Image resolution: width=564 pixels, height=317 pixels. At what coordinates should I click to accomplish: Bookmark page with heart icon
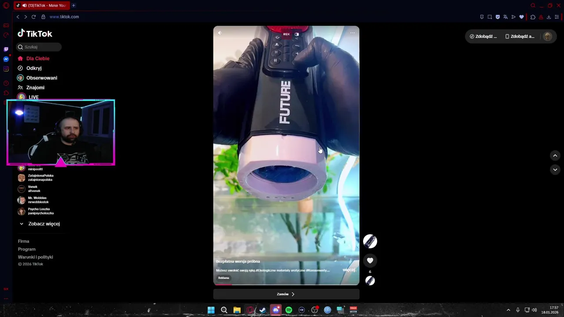pyautogui.click(x=522, y=17)
